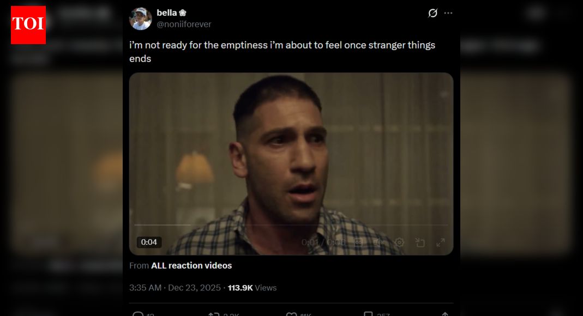Open the bella display name link
The image size is (583, 316).
[167, 13]
